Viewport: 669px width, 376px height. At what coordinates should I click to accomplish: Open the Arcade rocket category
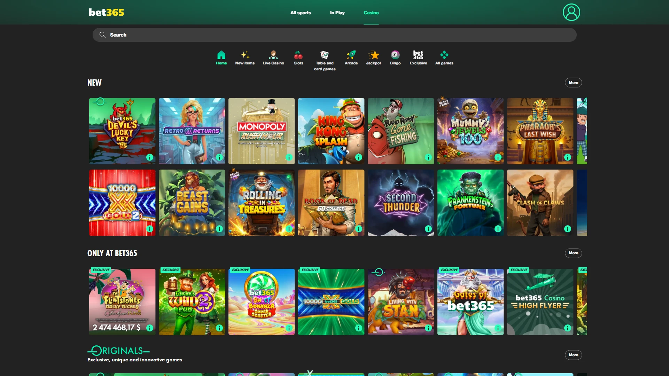point(351,58)
